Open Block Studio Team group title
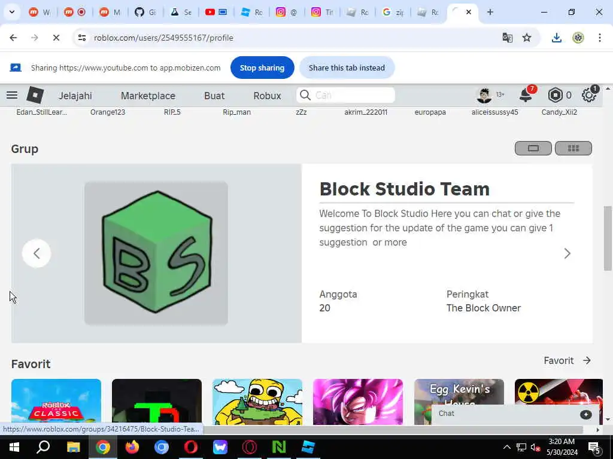This screenshot has height=459, width=613. click(x=404, y=189)
